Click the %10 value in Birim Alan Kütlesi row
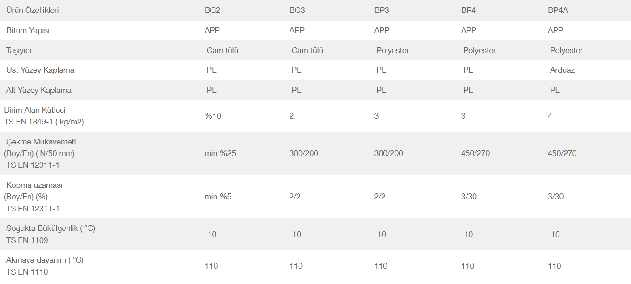This screenshot has width=631, height=284. [x=213, y=116]
